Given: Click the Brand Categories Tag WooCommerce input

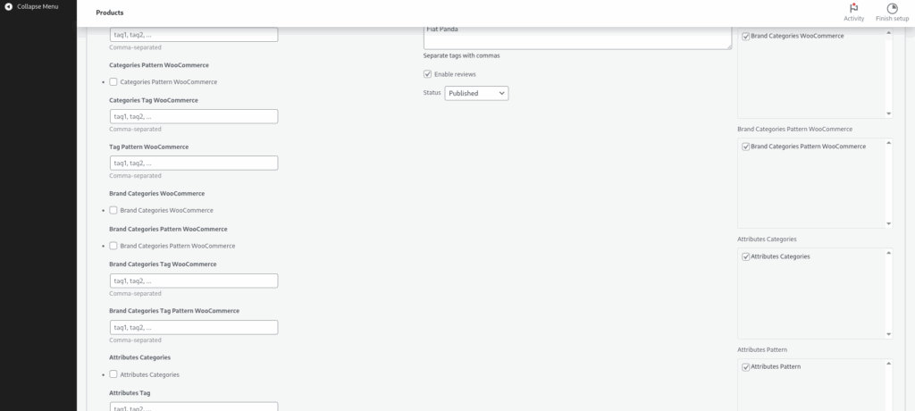Looking at the screenshot, I should pyautogui.click(x=194, y=281).
